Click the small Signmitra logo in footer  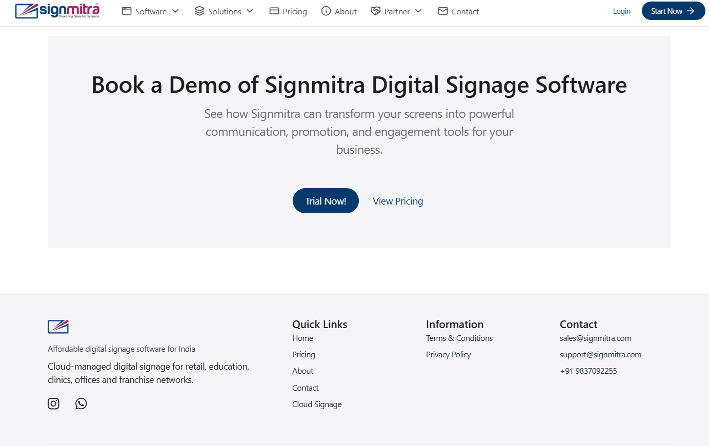pos(58,327)
